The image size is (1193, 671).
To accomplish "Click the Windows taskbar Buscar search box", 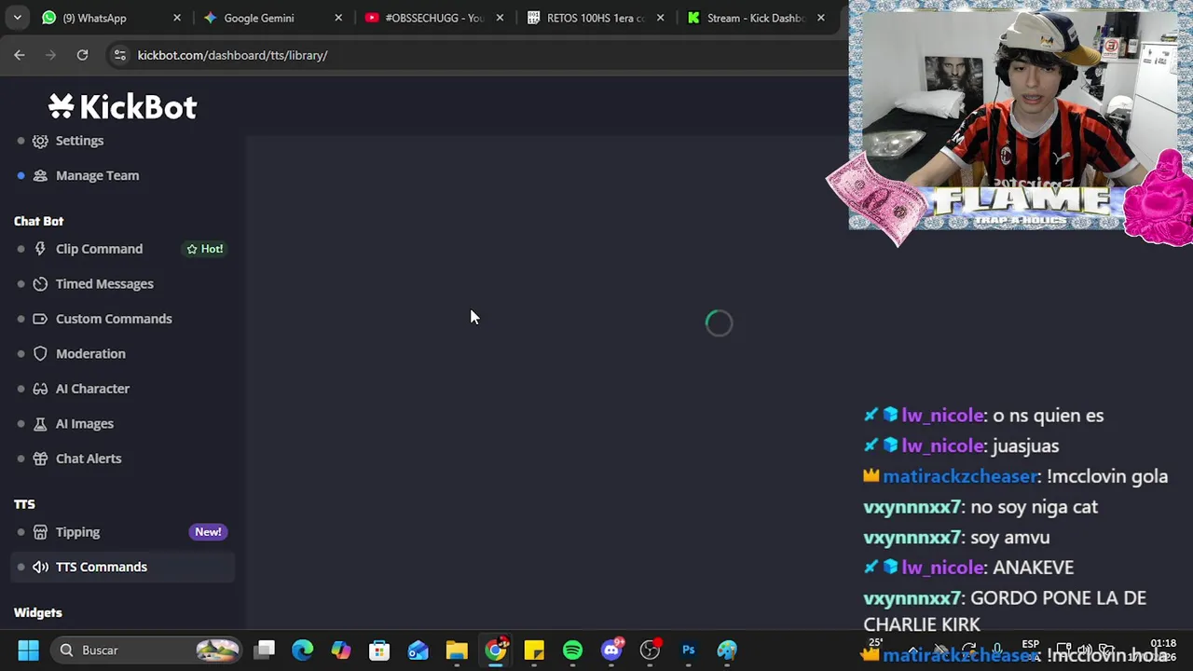I will pyautogui.click(x=145, y=650).
